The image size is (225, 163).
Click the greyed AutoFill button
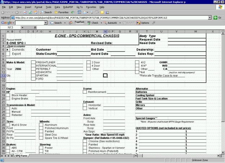pyautogui.click(x=129, y=23)
